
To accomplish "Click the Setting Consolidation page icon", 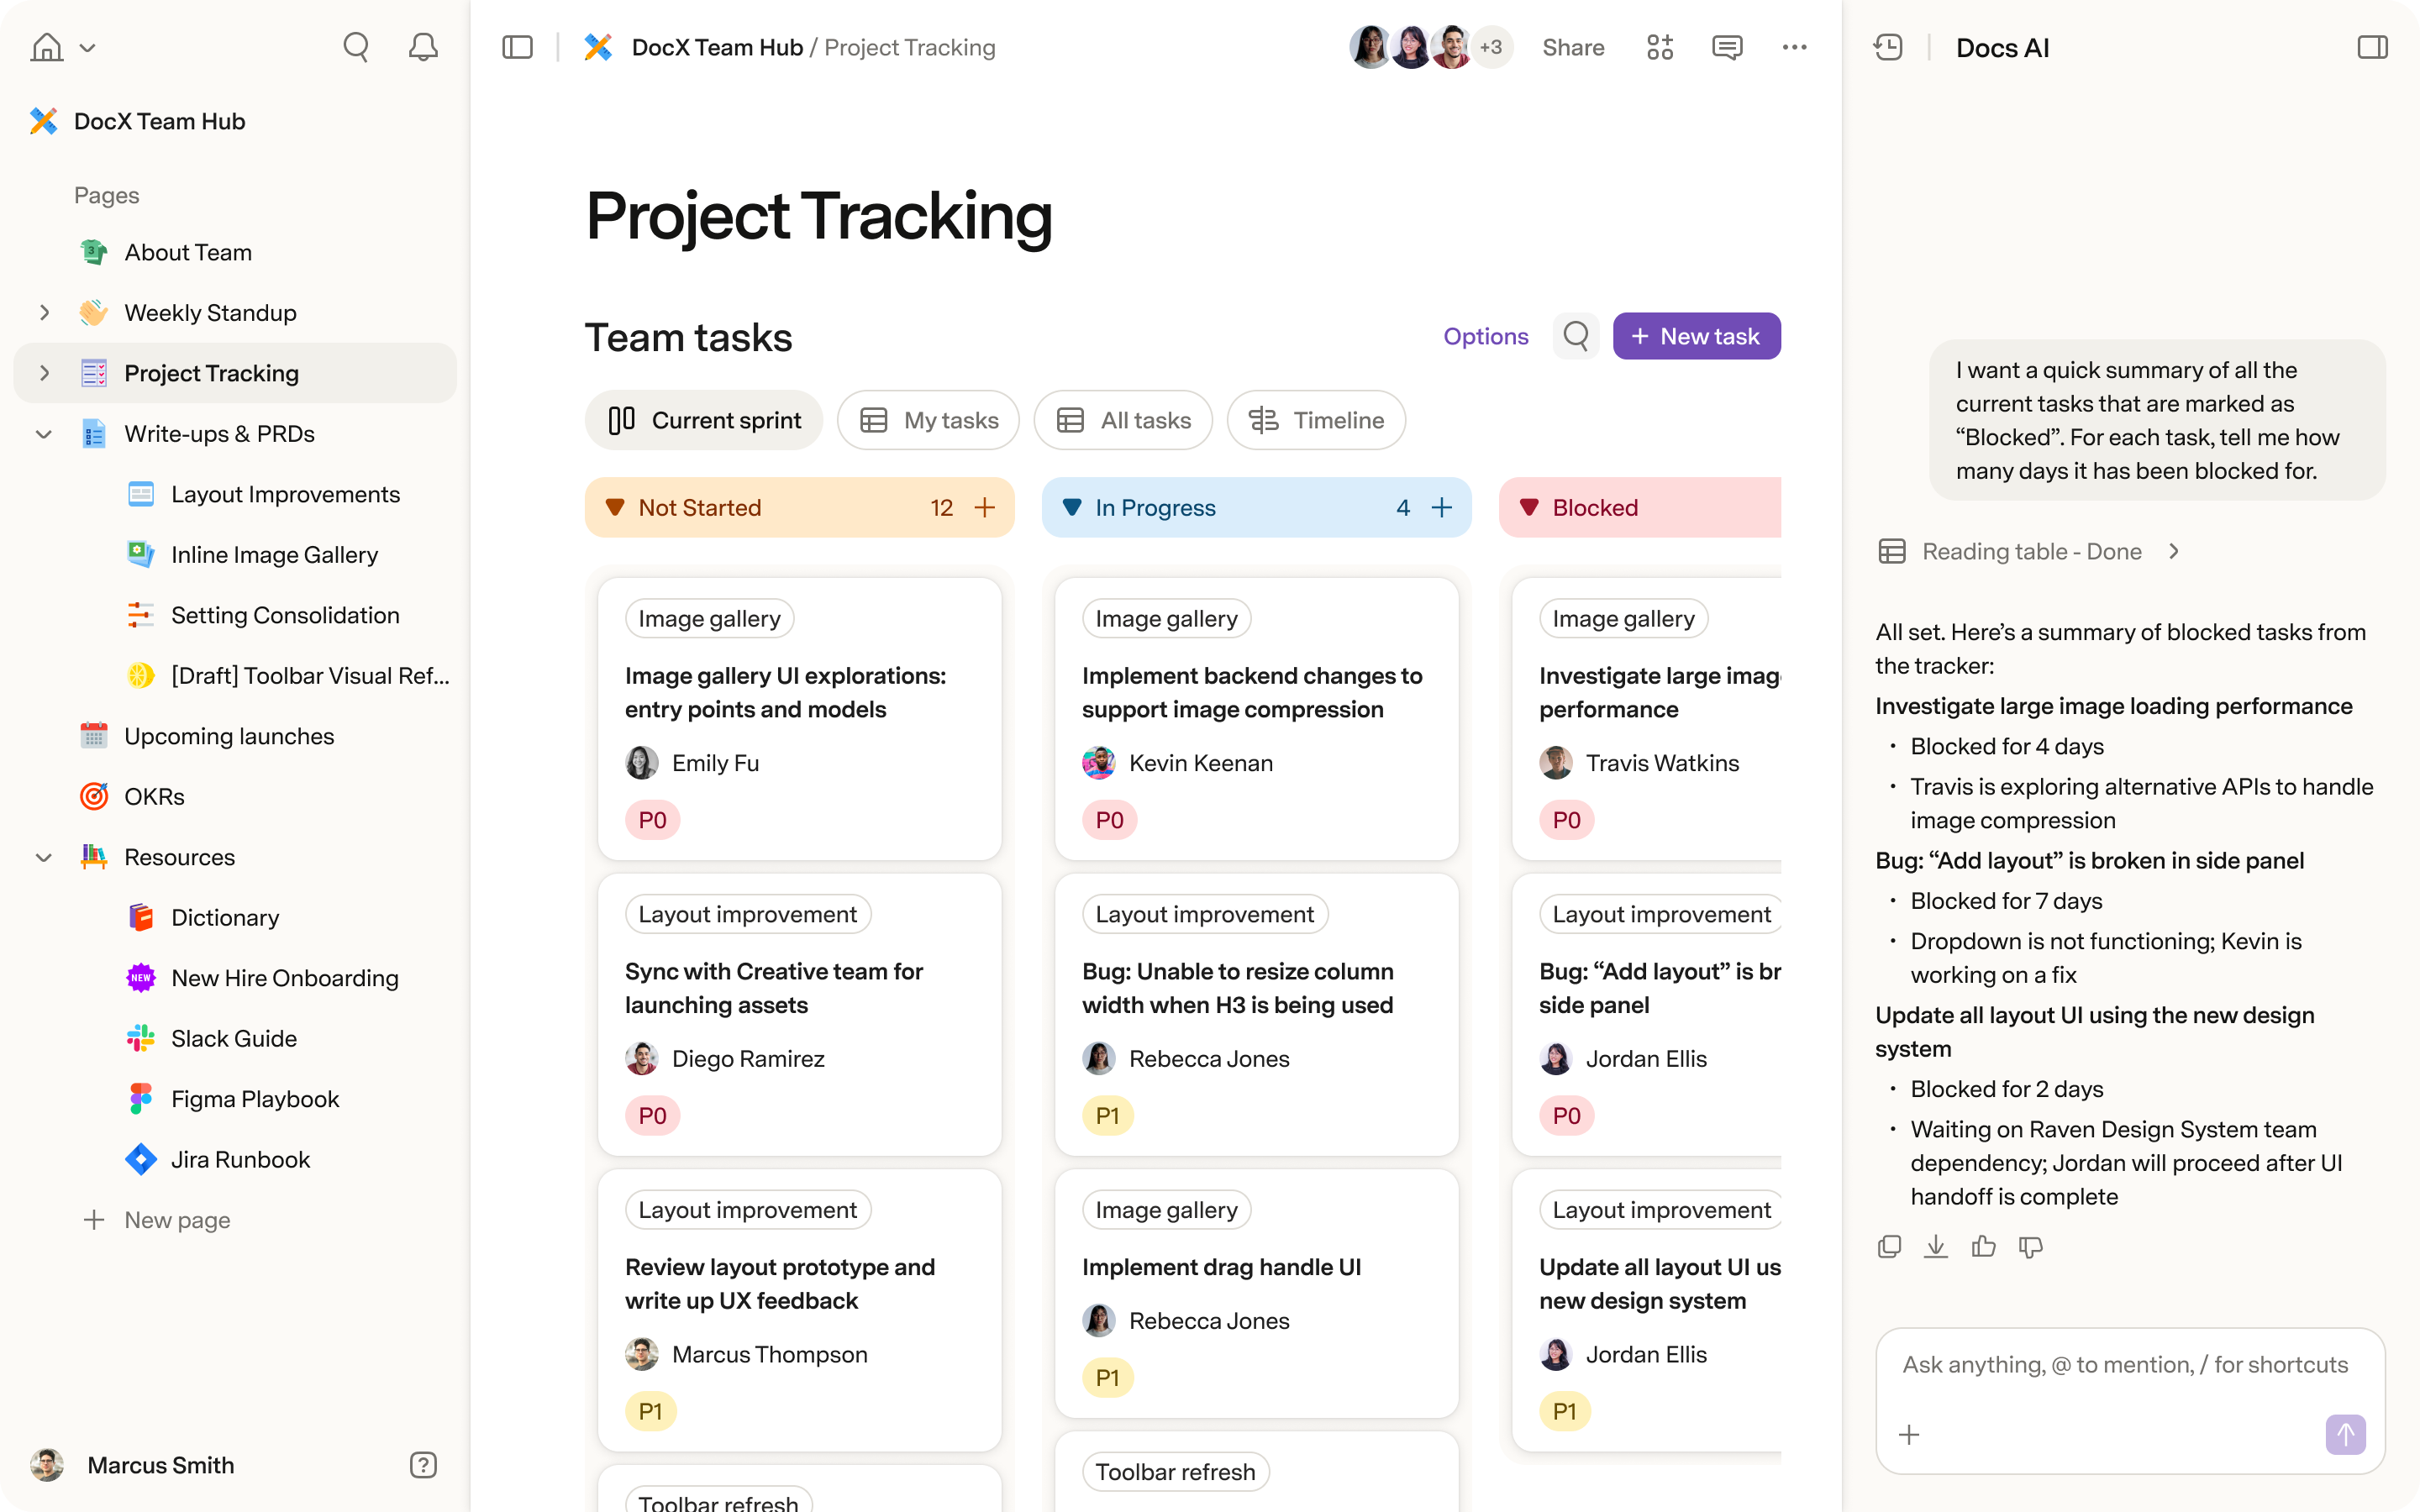I will [141, 615].
